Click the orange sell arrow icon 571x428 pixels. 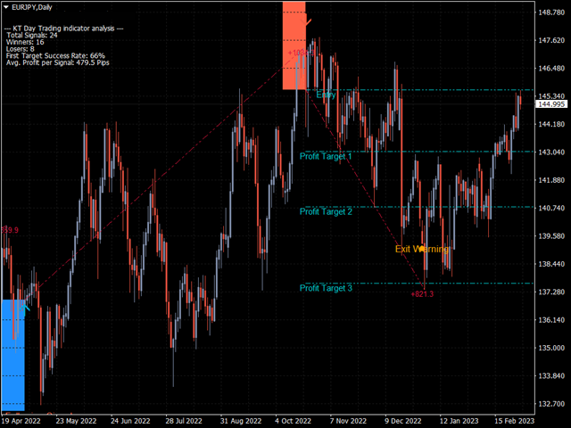click(x=308, y=21)
